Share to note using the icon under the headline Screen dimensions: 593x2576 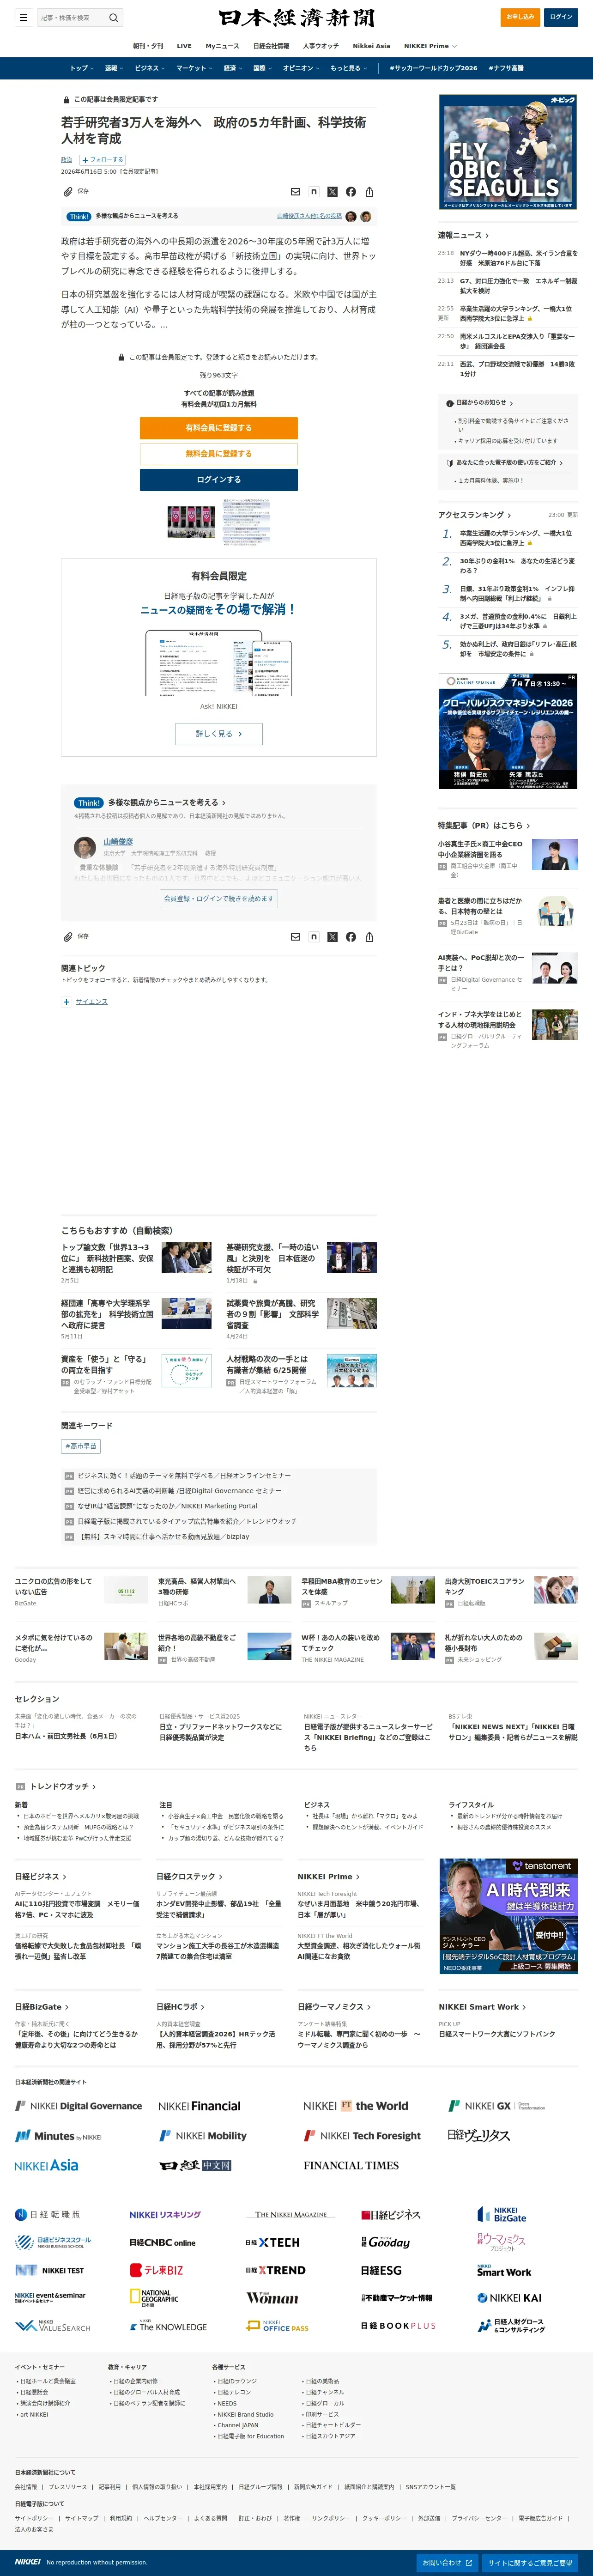pos(314,192)
